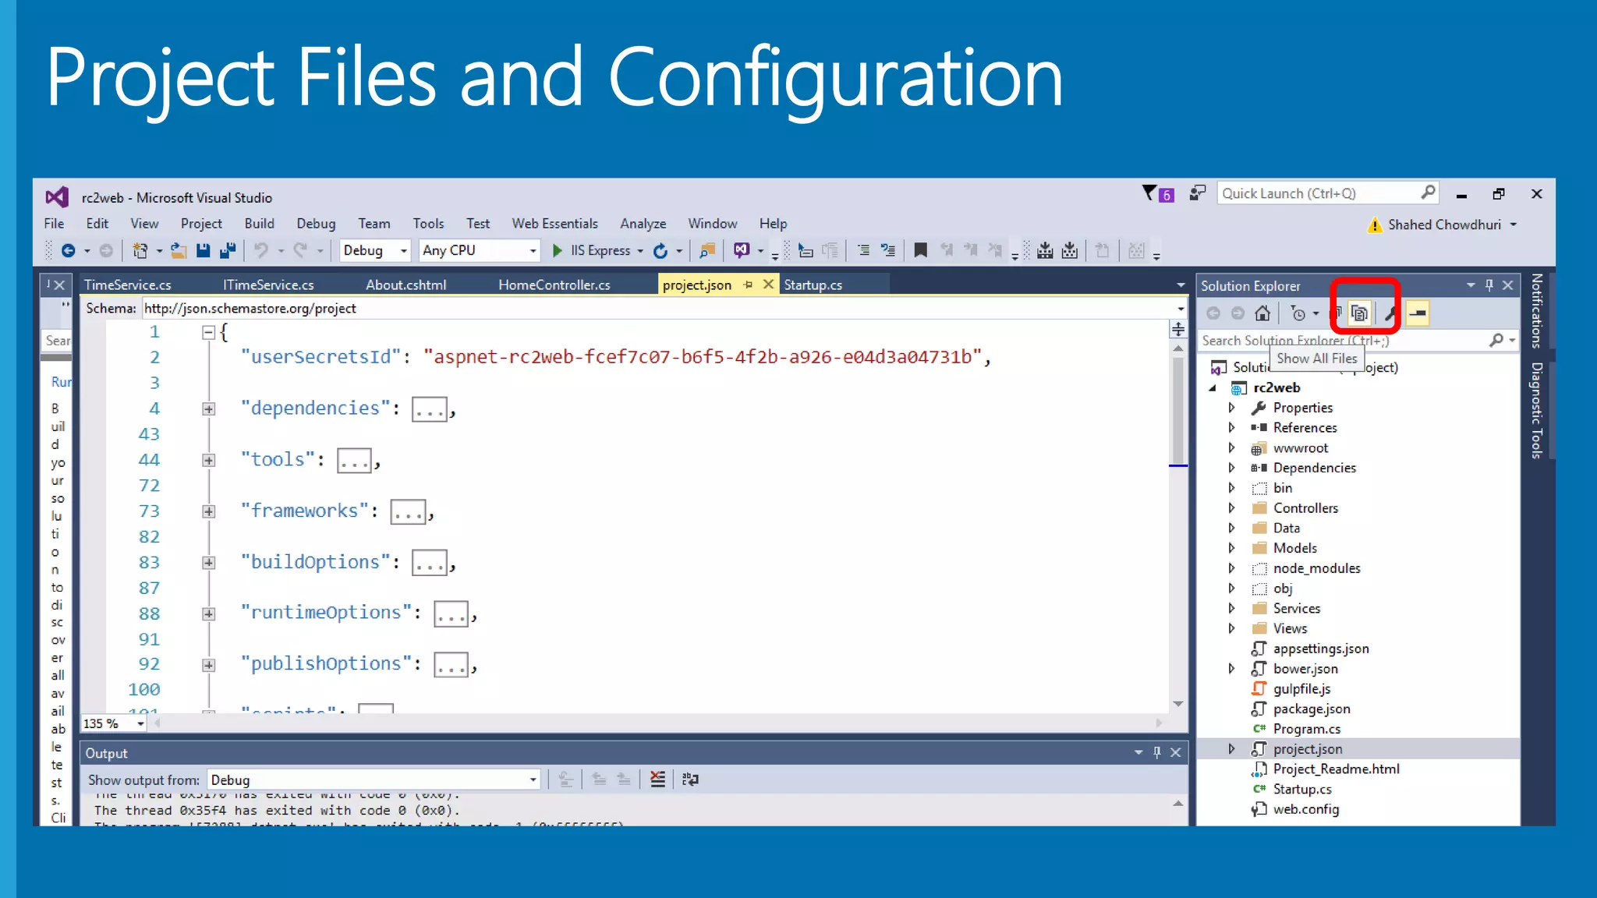
Task: Expand the collapsed "publishOptions" region
Action: point(208,666)
